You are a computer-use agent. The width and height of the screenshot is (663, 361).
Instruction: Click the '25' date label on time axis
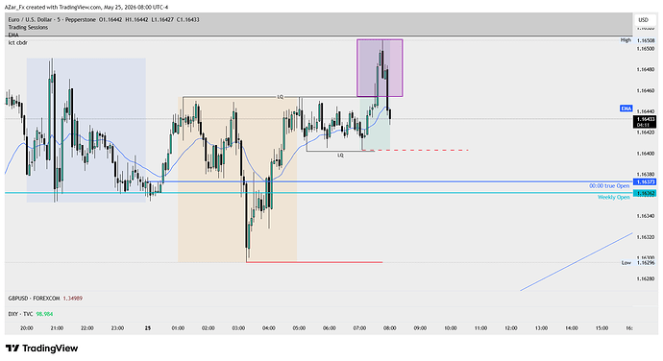tap(148, 328)
